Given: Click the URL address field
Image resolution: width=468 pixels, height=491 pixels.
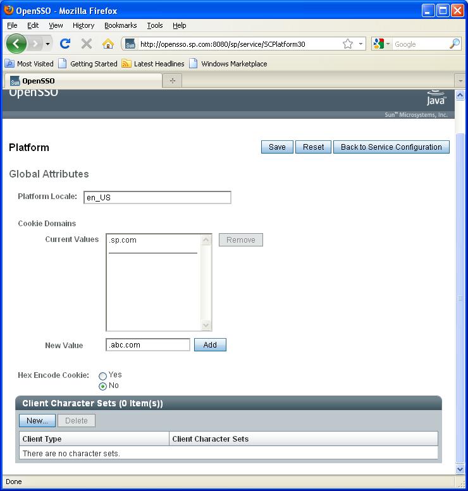Looking at the screenshot, I should click(x=239, y=44).
